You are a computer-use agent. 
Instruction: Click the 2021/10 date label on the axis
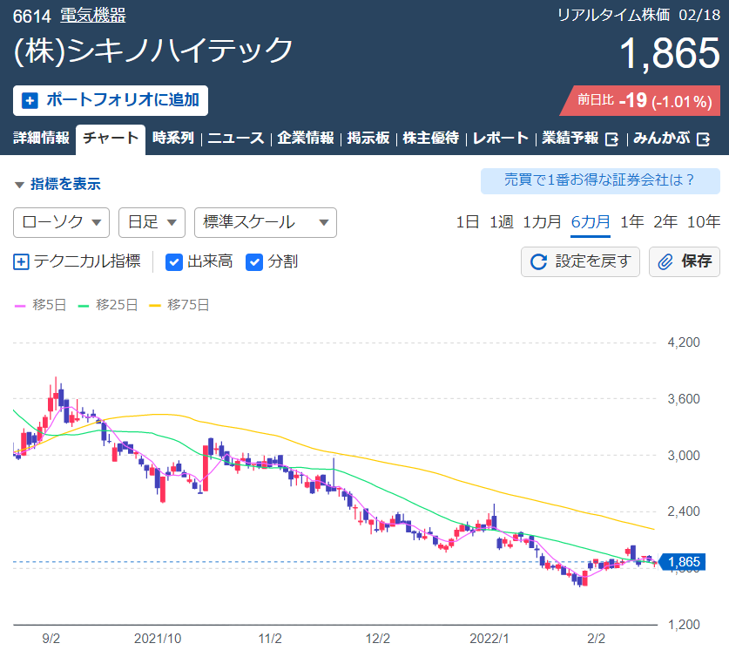pos(158,639)
